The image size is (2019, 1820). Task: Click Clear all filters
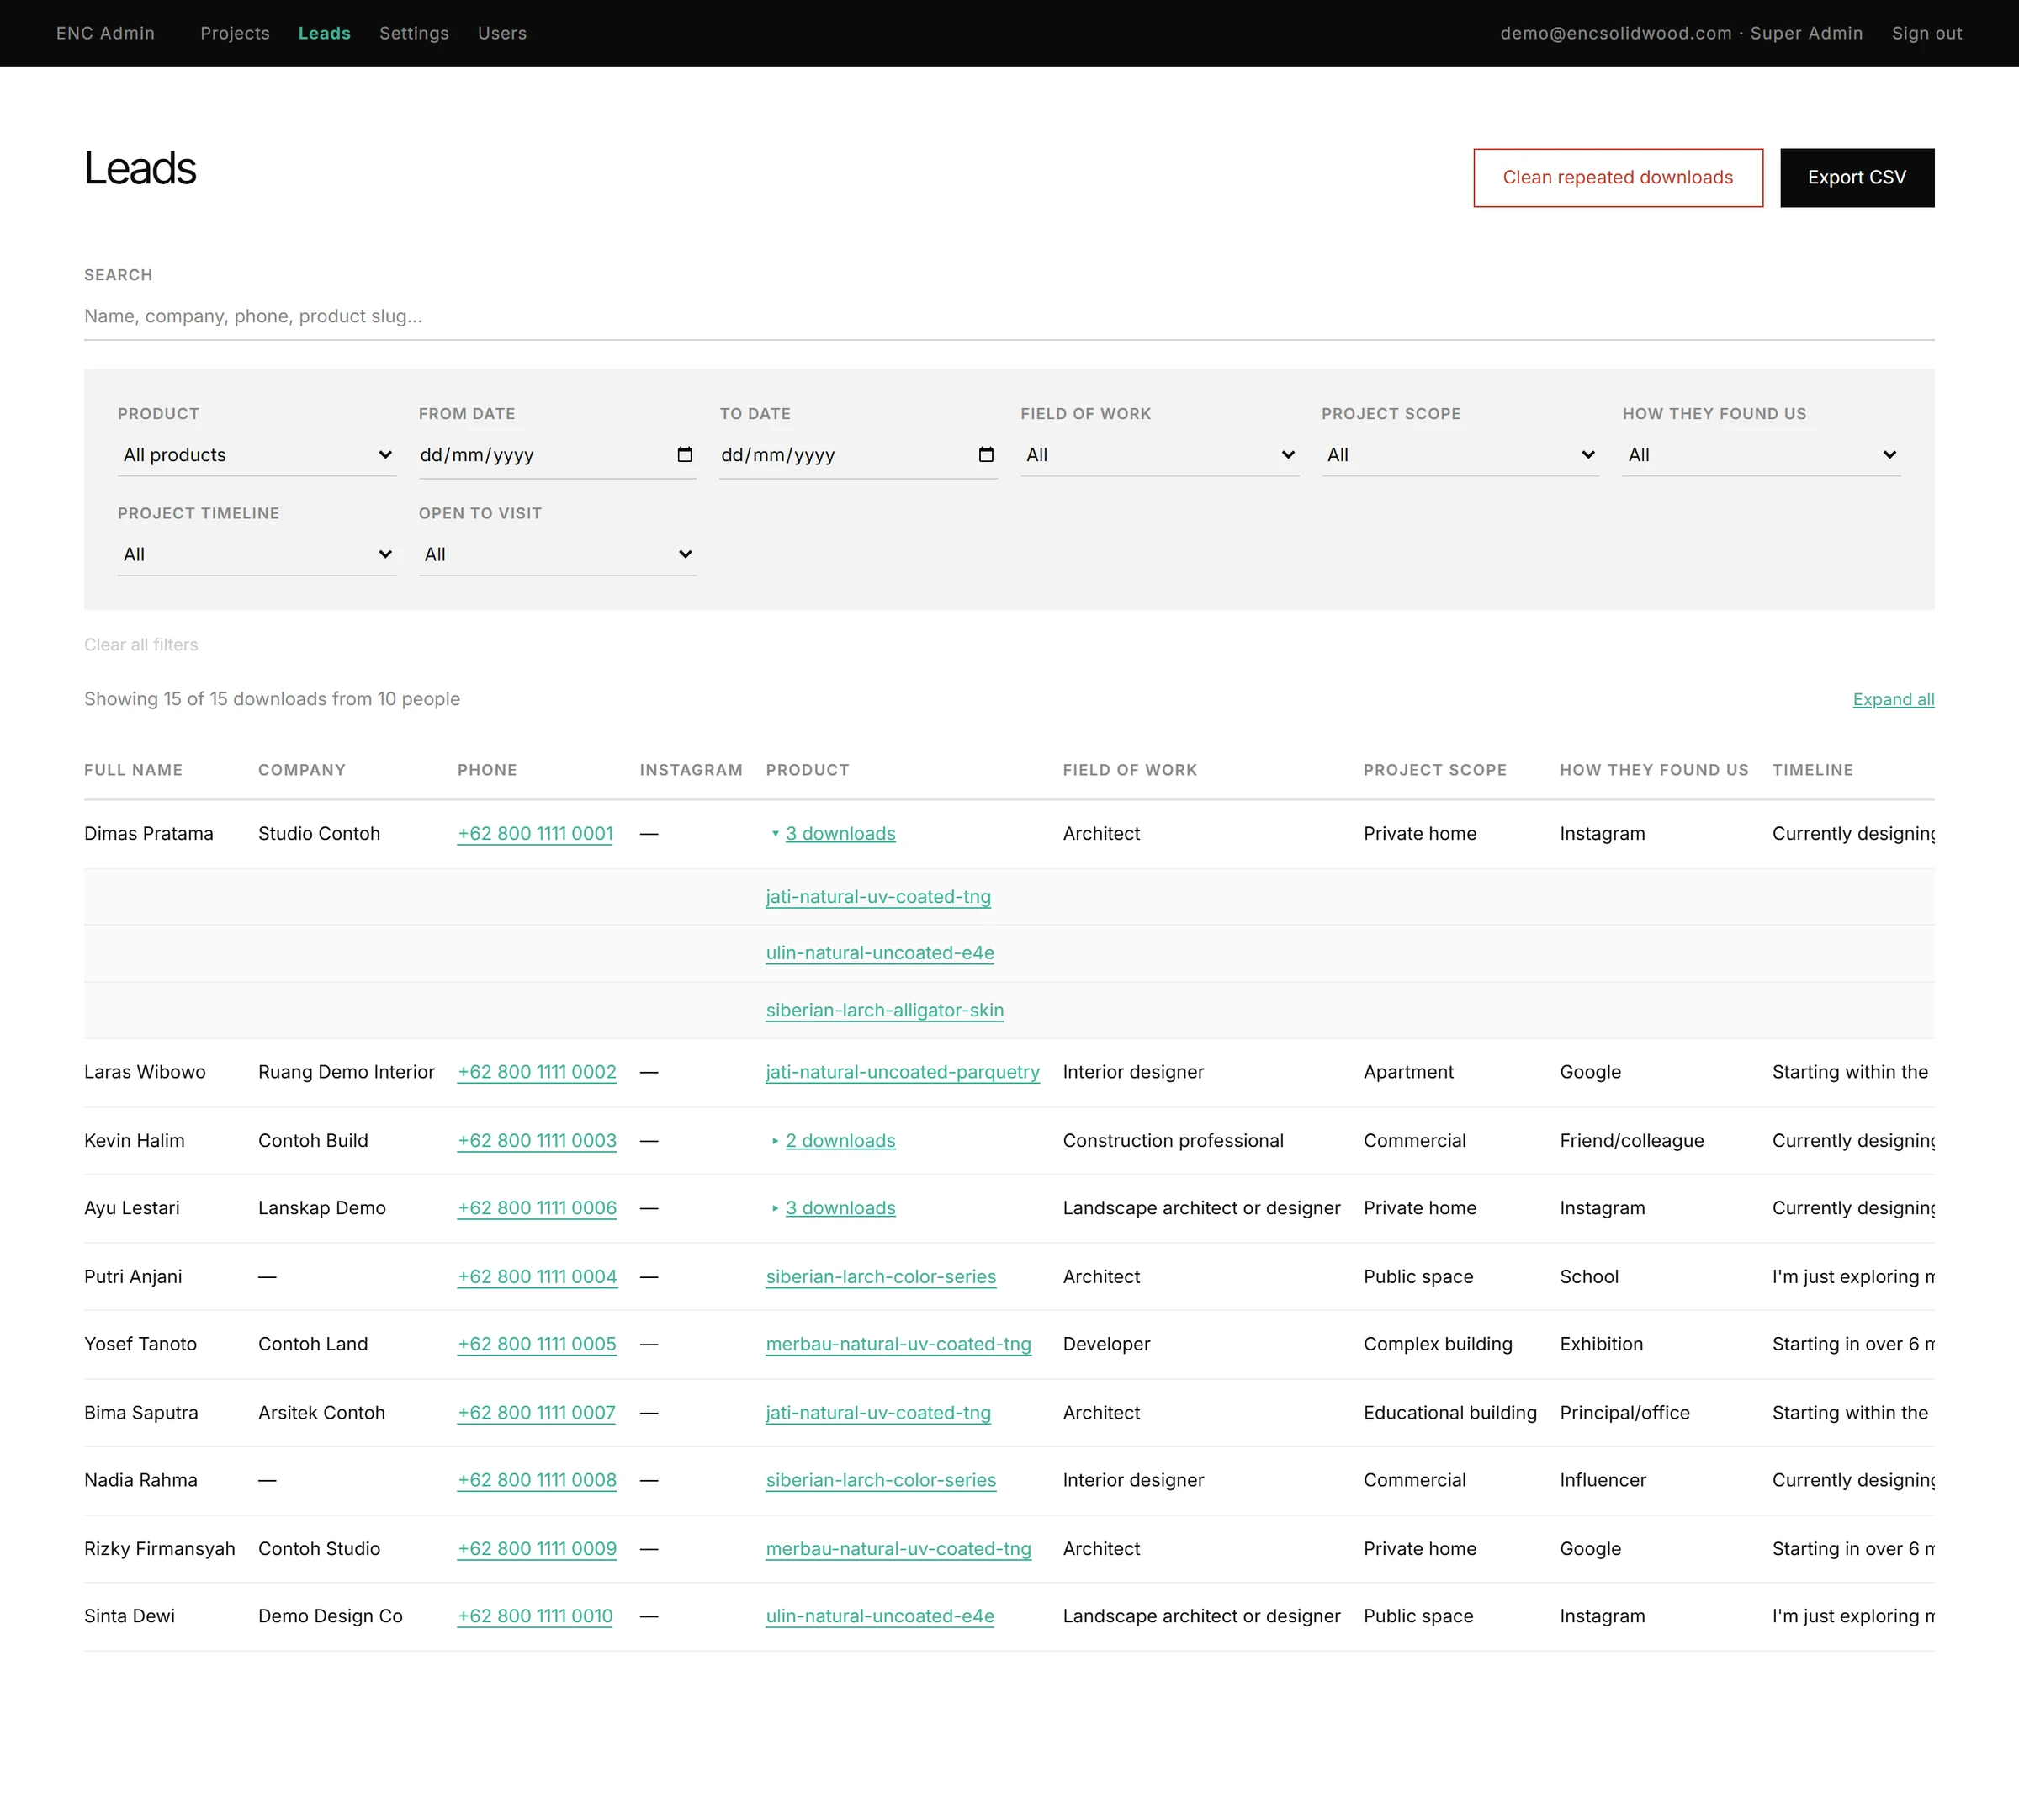[x=141, y=645]
